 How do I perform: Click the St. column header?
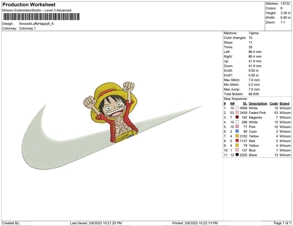pos(245,104)
